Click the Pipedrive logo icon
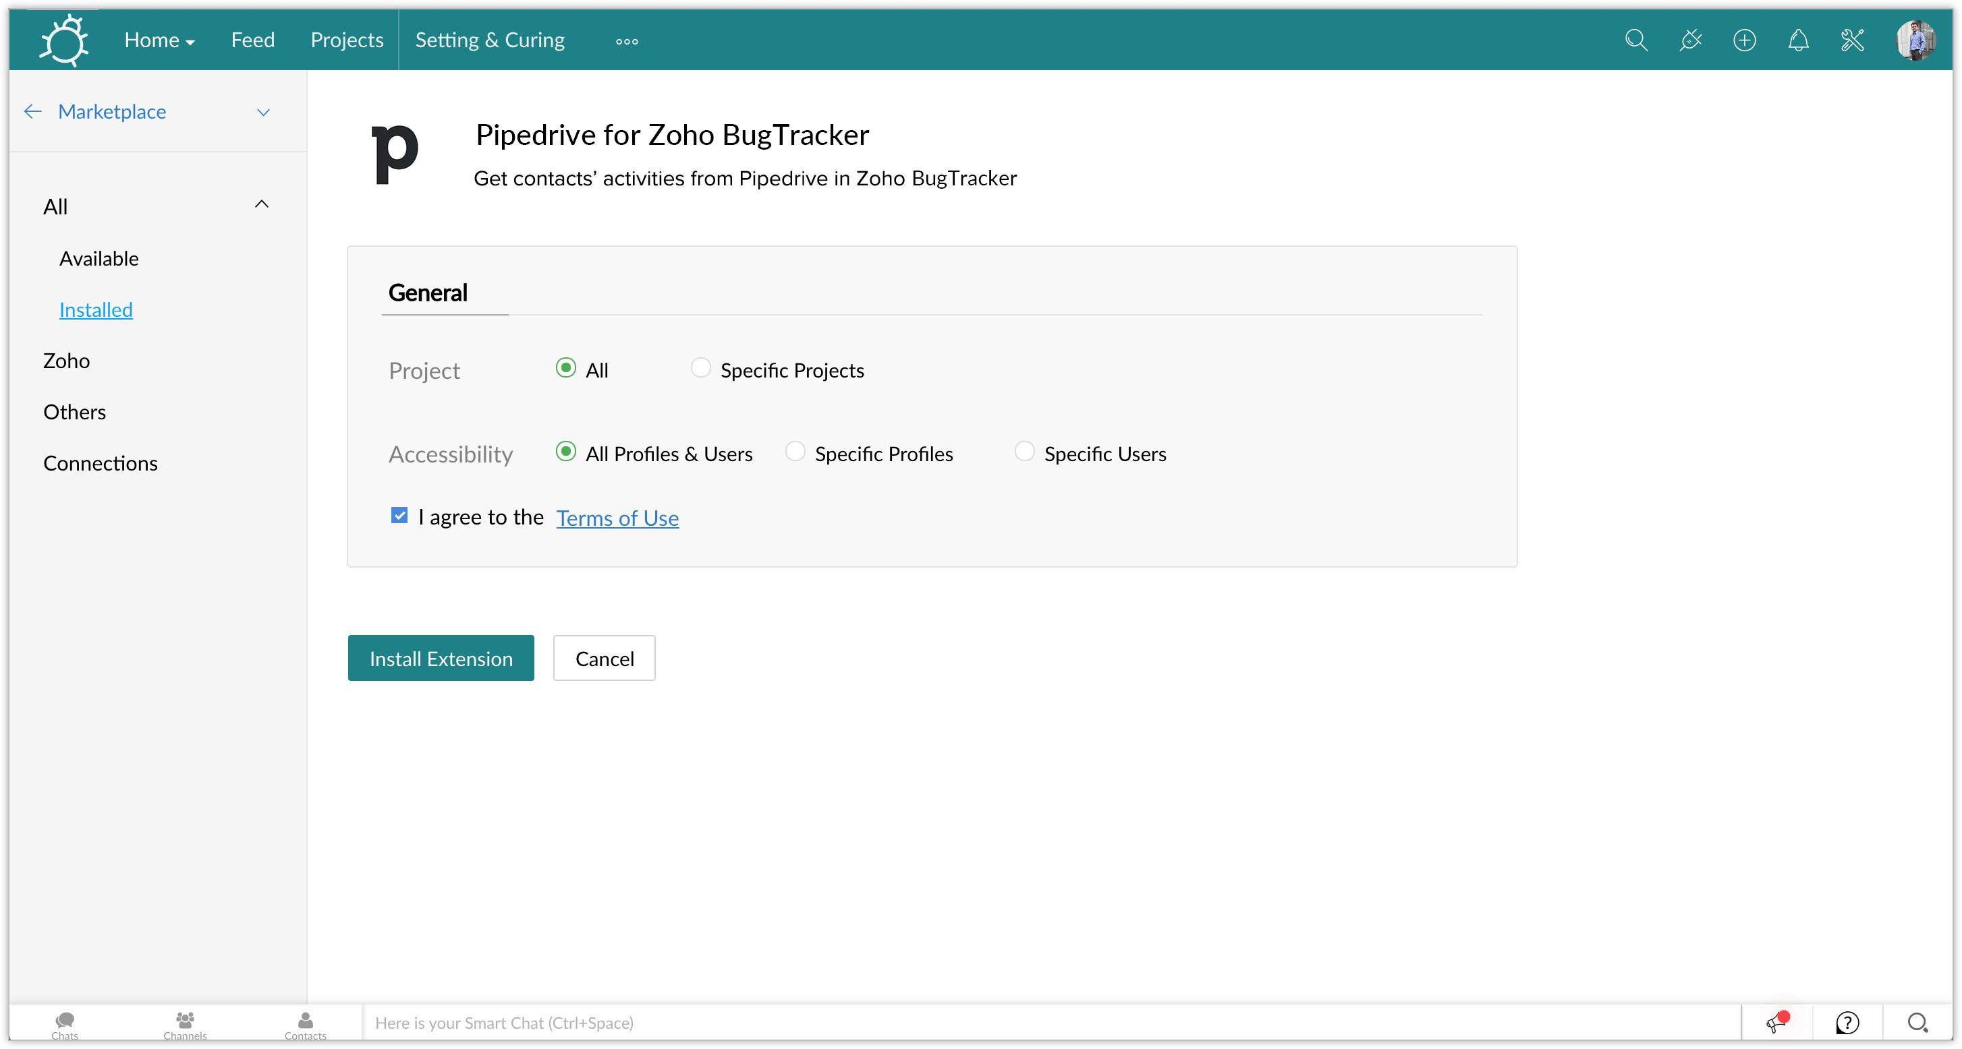The image size is (1962, 1049). point(395,154)
